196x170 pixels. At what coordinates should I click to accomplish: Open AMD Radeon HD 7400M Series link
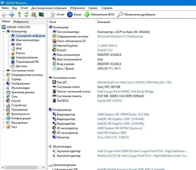pos(123,115)
